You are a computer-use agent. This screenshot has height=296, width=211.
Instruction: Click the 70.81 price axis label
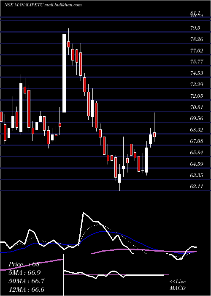pyautogui.click(x=197, y=107)
